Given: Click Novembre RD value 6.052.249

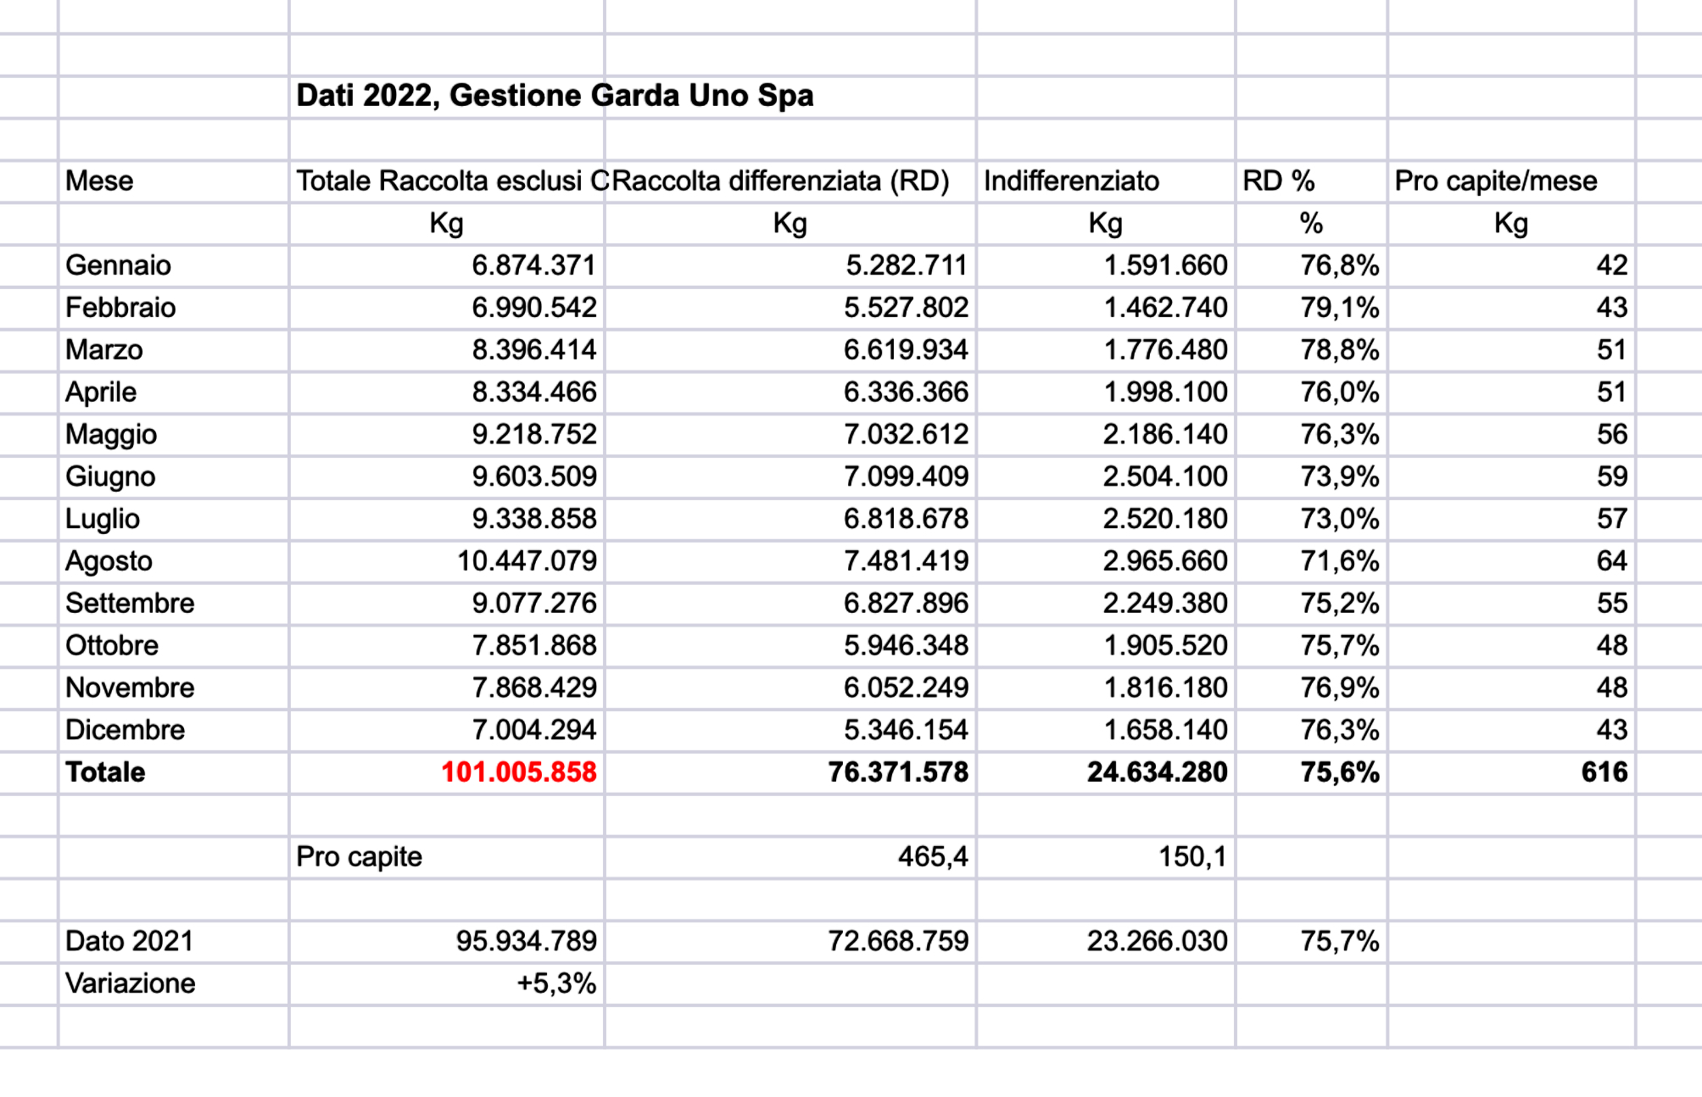Looking at the screenshot, I should pyautogui.click(x=906, y=688).
